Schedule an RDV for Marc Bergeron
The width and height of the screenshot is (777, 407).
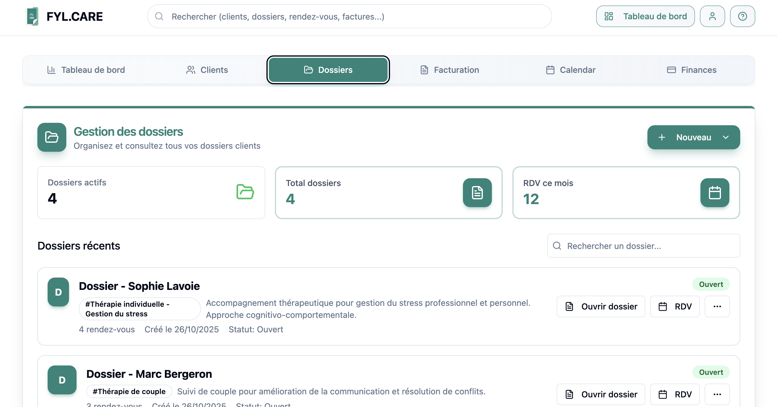(x=675, y=394)
